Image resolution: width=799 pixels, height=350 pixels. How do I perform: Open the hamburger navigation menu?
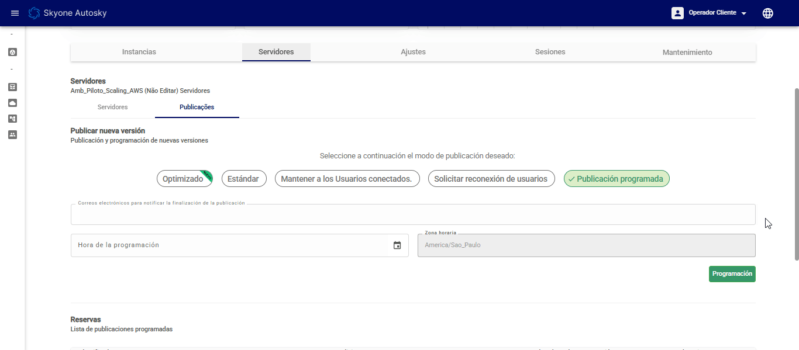pyautogui.click(x=15, y=13)
